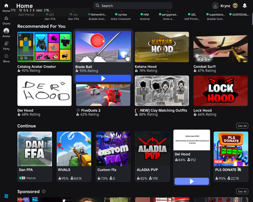Click the Roblox Studio icon in the sidebar
The image size is (253, 202).
point(6,196)
